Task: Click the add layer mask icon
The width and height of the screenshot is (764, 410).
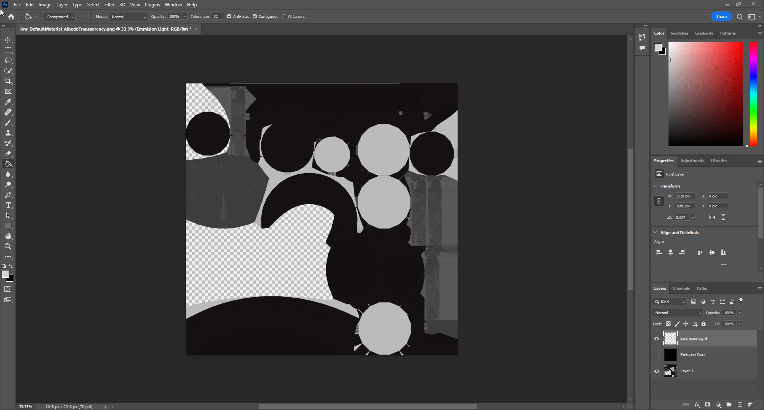Action: click(707, 405)
